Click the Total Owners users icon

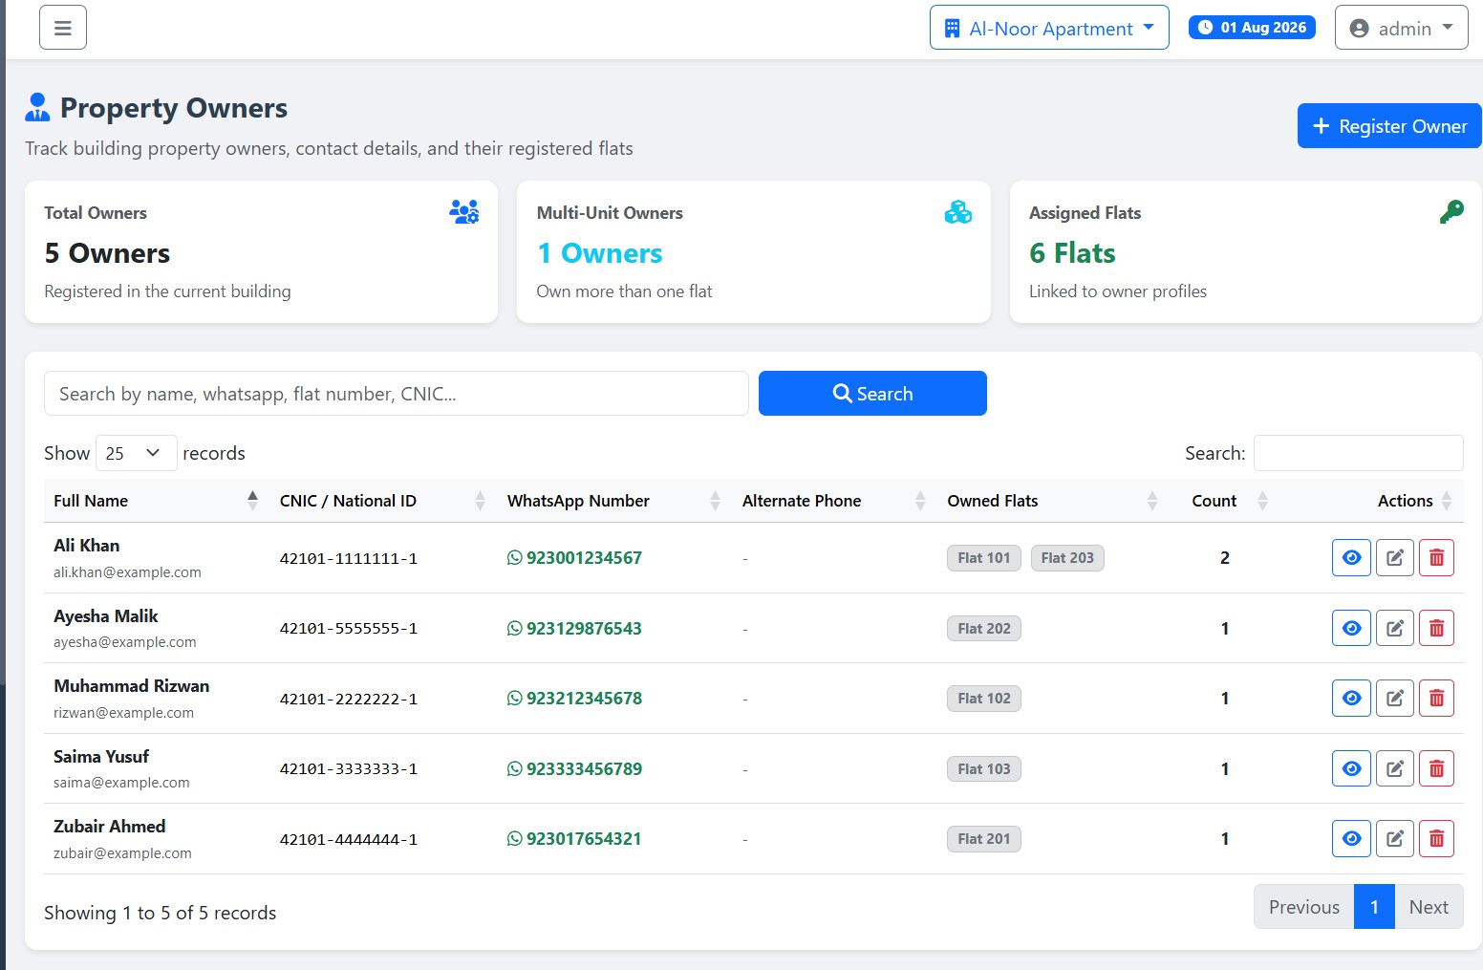pyautogui.click(x=464, y=212)
